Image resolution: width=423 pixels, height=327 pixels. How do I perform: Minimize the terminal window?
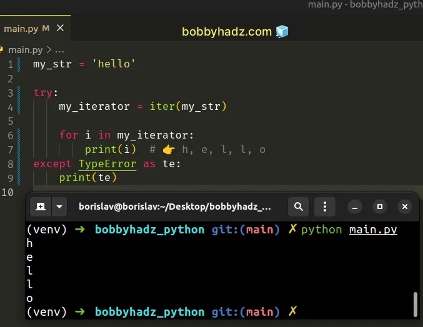point(355,207)
